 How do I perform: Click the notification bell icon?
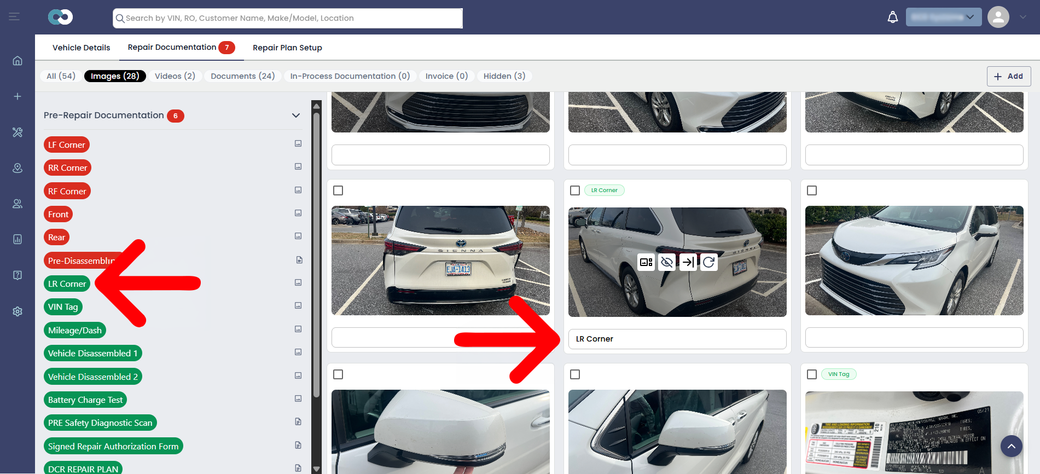coord(892,18)
